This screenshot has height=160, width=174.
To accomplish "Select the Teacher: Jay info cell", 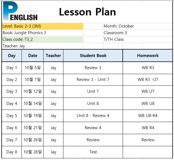I will pos(43,46).
